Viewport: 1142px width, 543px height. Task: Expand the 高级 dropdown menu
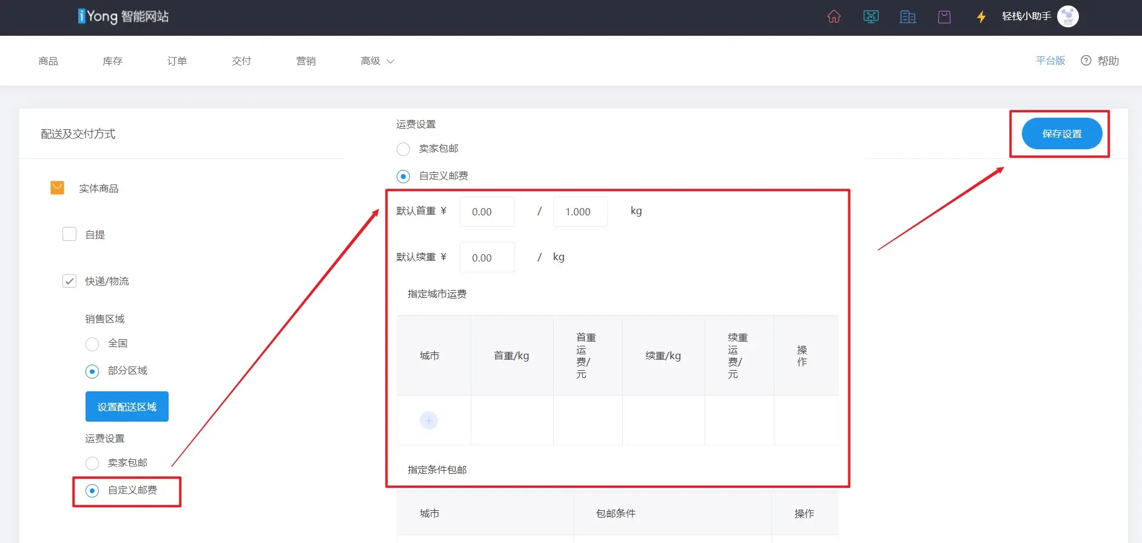[x=377, y=61]
